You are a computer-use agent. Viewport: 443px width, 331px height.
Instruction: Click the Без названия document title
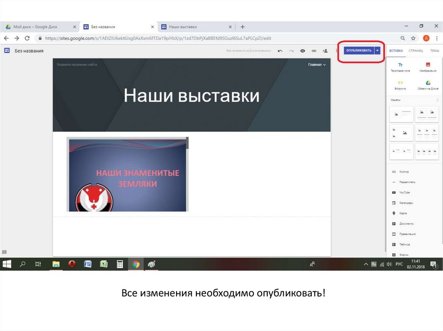[29, 51]
